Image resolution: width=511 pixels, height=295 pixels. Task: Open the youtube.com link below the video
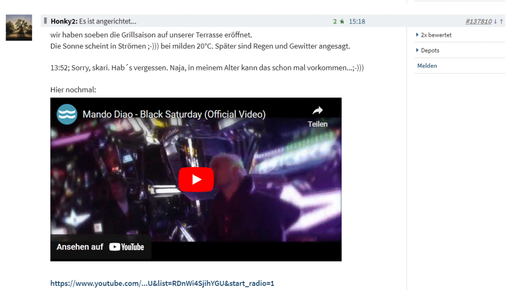tap(162, 283)
